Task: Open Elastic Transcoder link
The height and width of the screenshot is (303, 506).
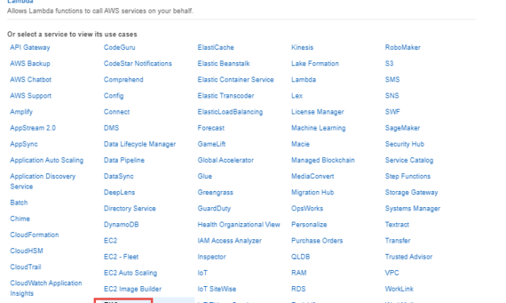Action: [226, 96]
